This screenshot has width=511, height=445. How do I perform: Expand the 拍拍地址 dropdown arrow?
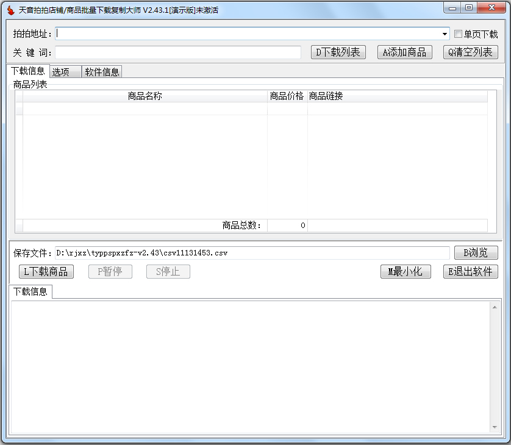pyautogui.click(x=445, y=34)
